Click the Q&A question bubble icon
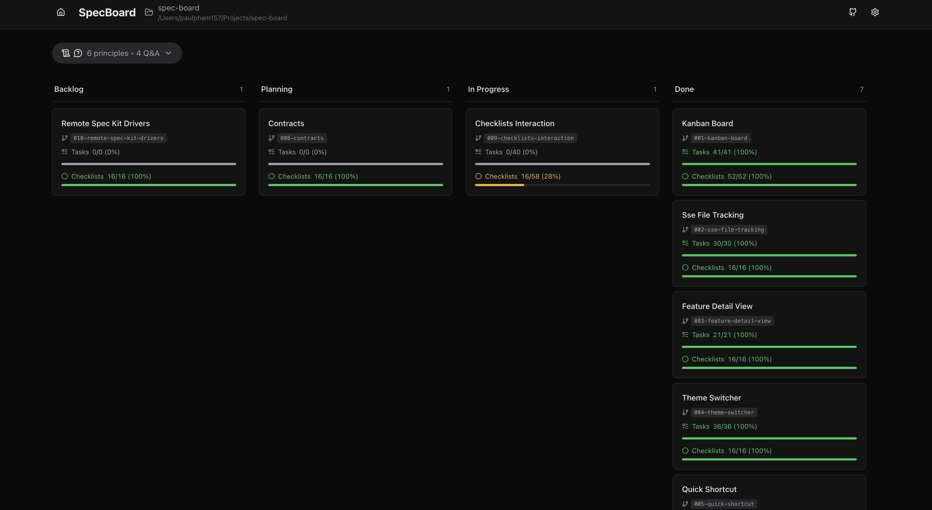Screen dimensions: 932x510 (x=78, y=53)
